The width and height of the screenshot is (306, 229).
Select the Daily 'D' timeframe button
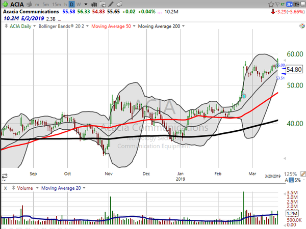pyautogui.click(x=72, y=4)
